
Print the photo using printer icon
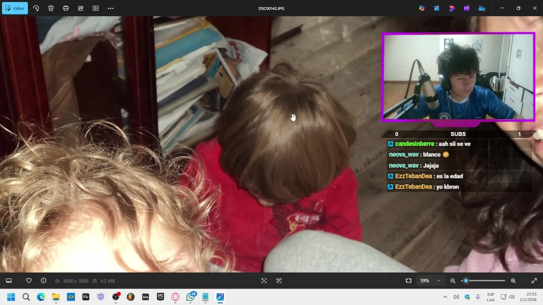pos(66,8)
